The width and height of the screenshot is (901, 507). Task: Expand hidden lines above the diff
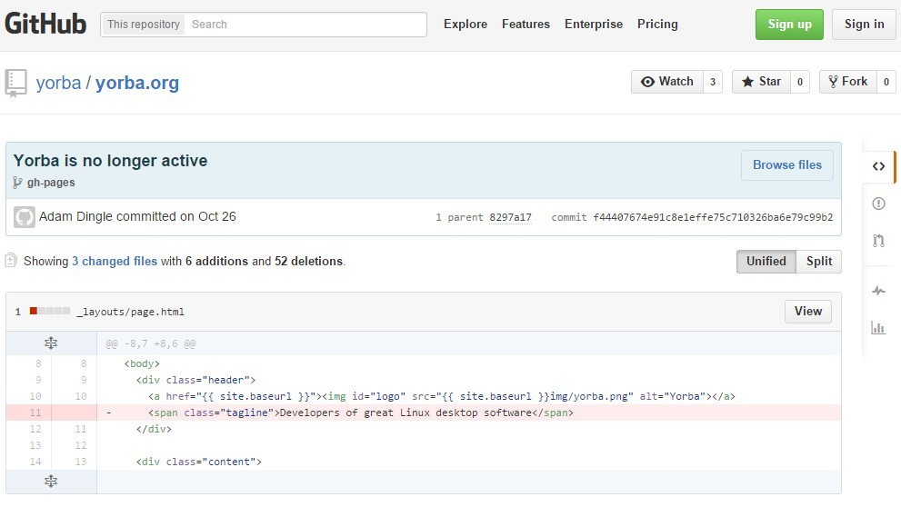pos(51,343)
